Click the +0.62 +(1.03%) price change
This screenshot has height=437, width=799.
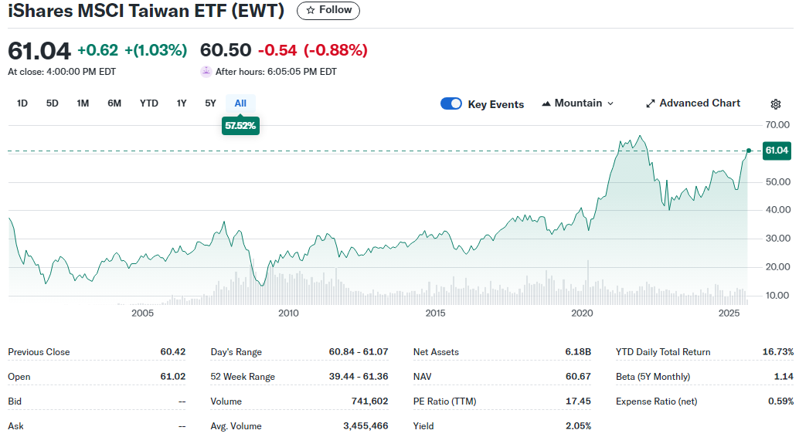click(132, 50)
